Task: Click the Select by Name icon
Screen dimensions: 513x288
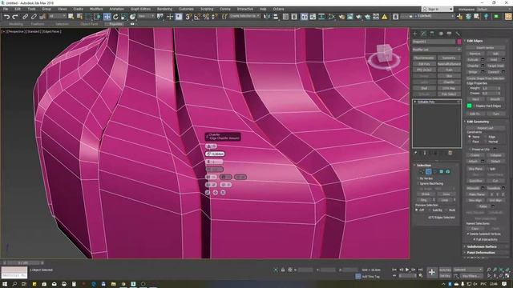Action: [x=79, y=17]
